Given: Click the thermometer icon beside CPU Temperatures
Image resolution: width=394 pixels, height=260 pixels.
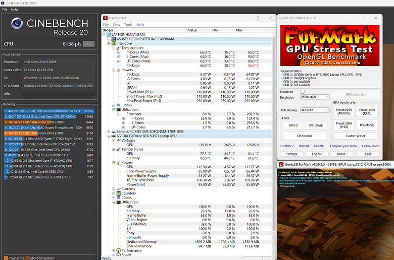Looking at the screenshot, I should 118,48.
